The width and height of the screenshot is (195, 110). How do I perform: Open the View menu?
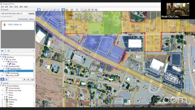pyautogui.click(x=11, y=7)
